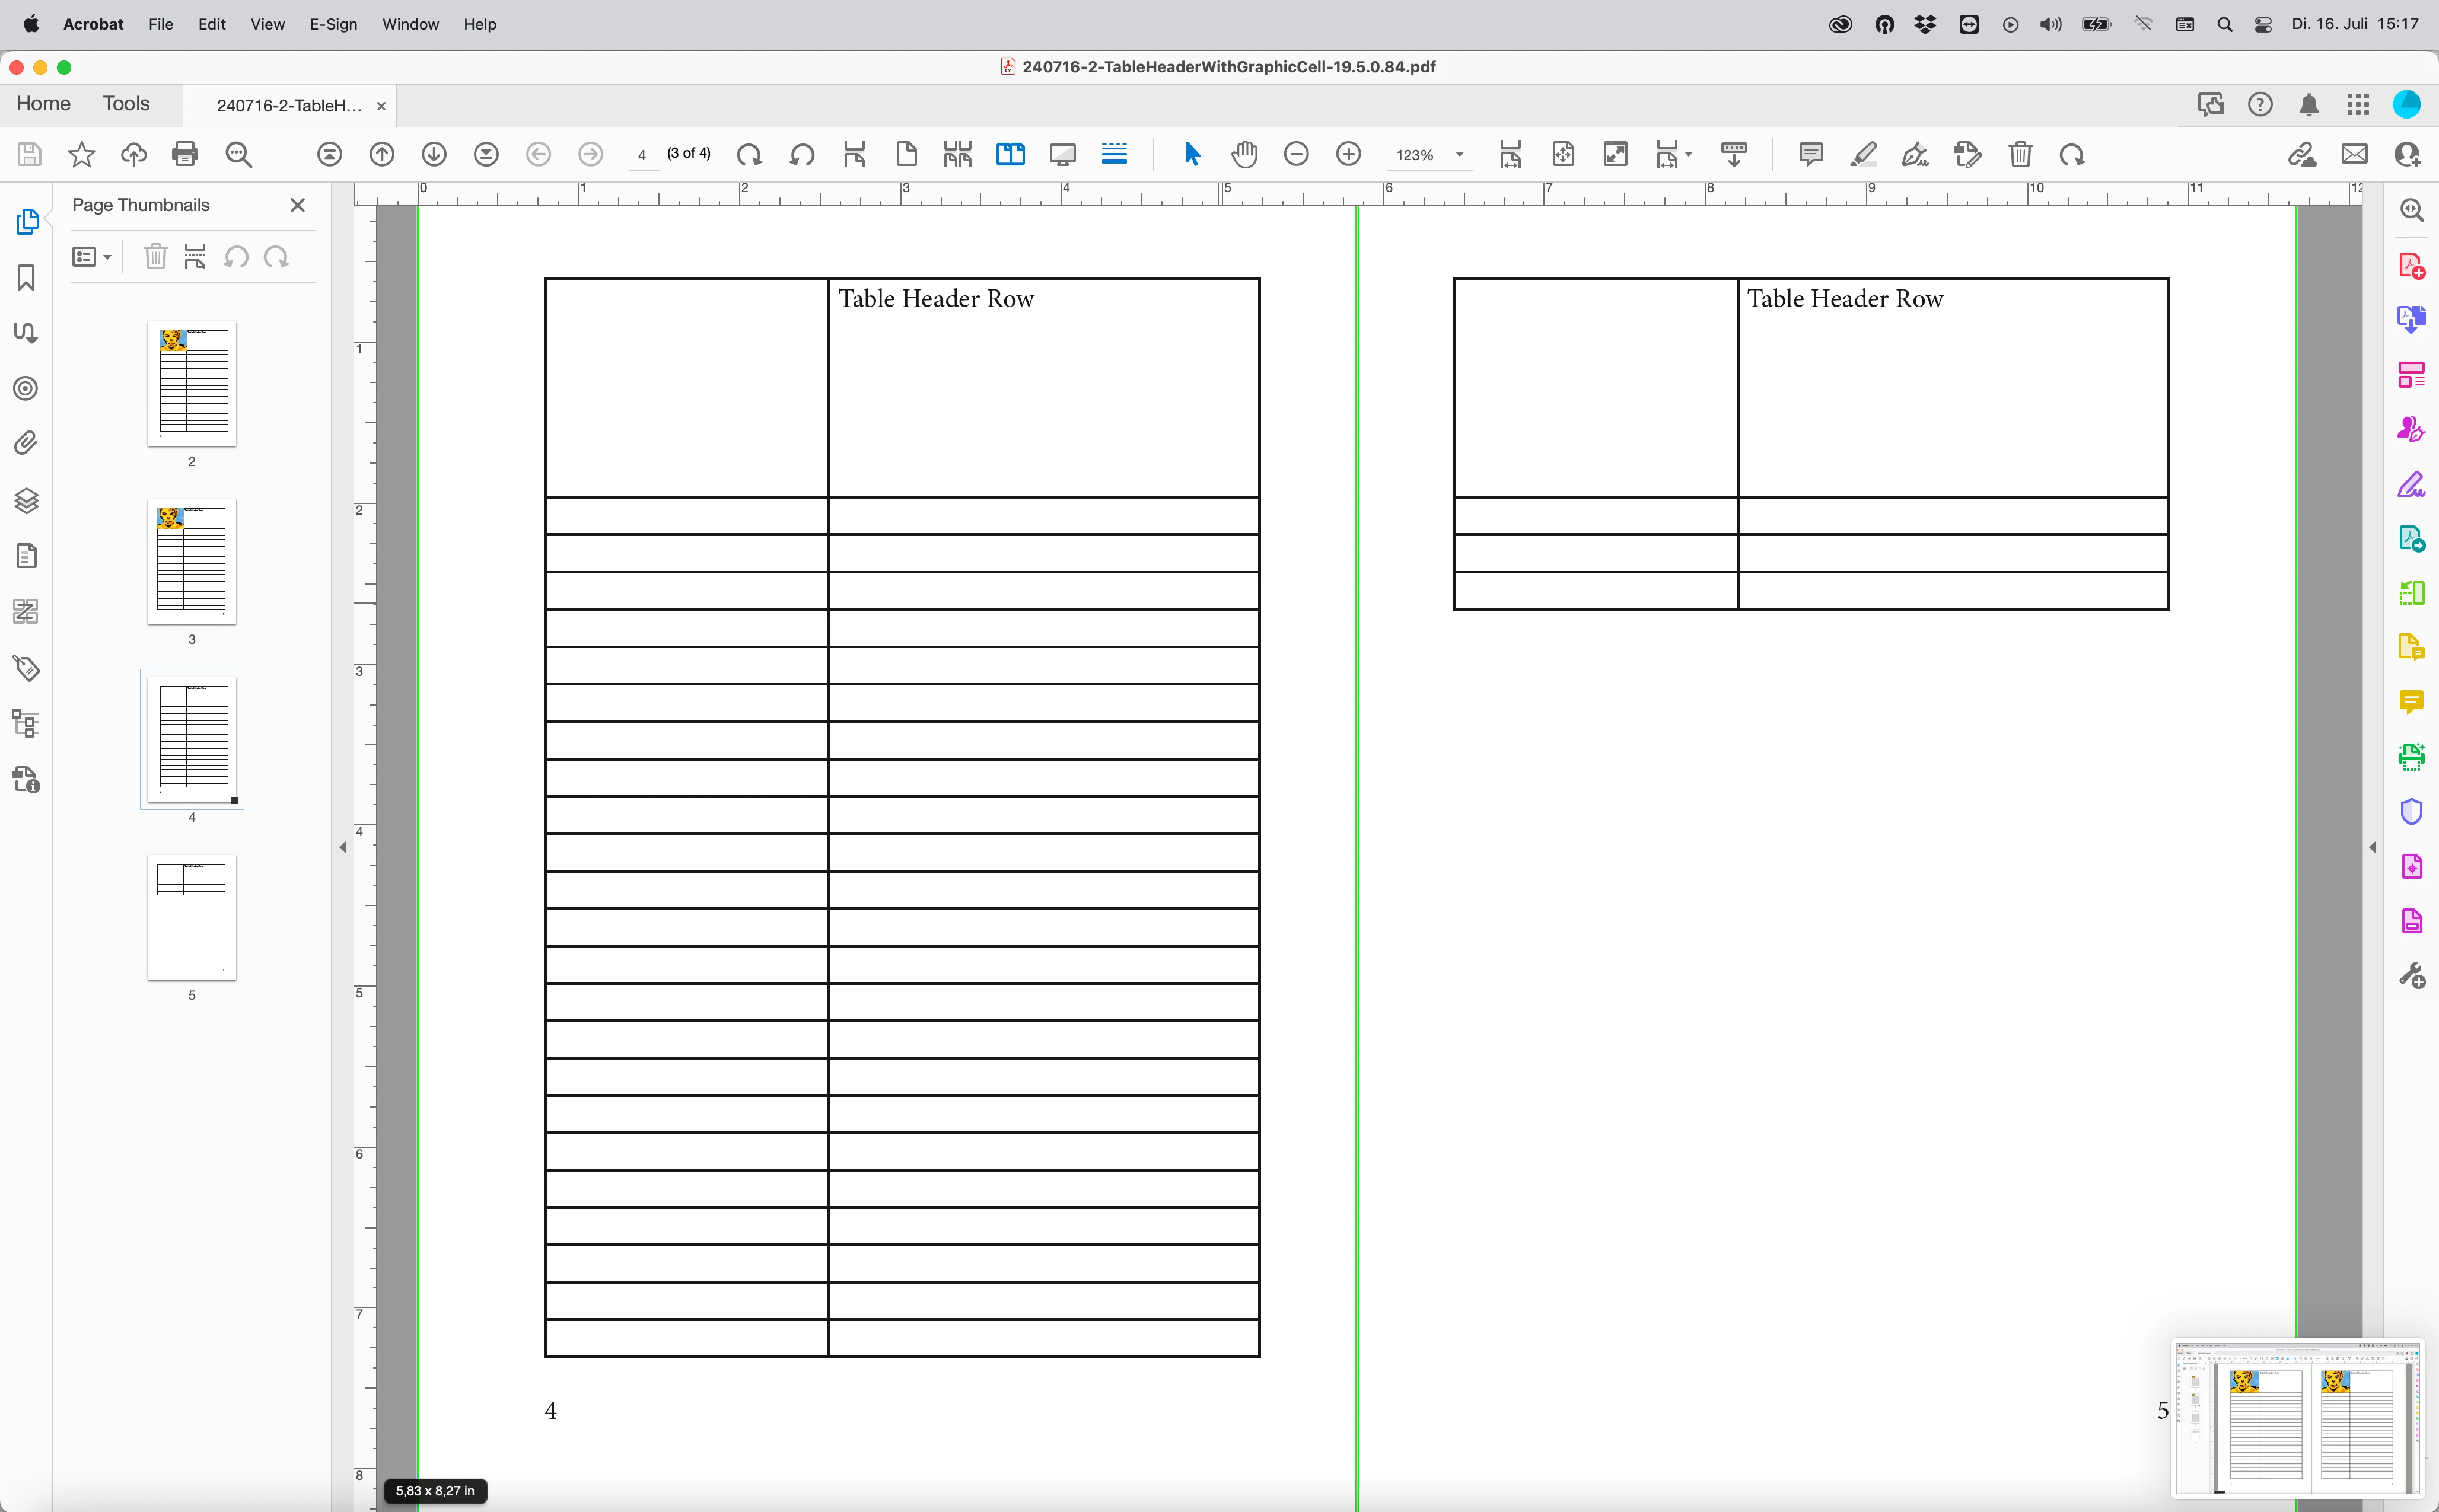
Task: Select the Hand pan tool
Action: (x=1243, y=154)
